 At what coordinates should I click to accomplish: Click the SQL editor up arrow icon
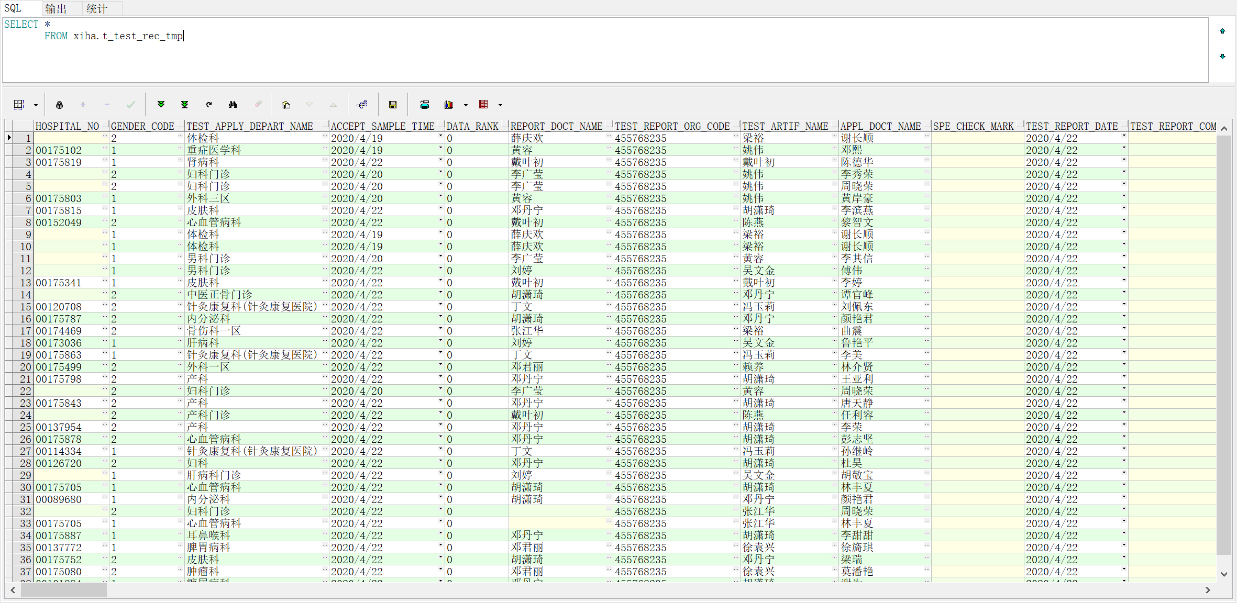point(1222,31)
